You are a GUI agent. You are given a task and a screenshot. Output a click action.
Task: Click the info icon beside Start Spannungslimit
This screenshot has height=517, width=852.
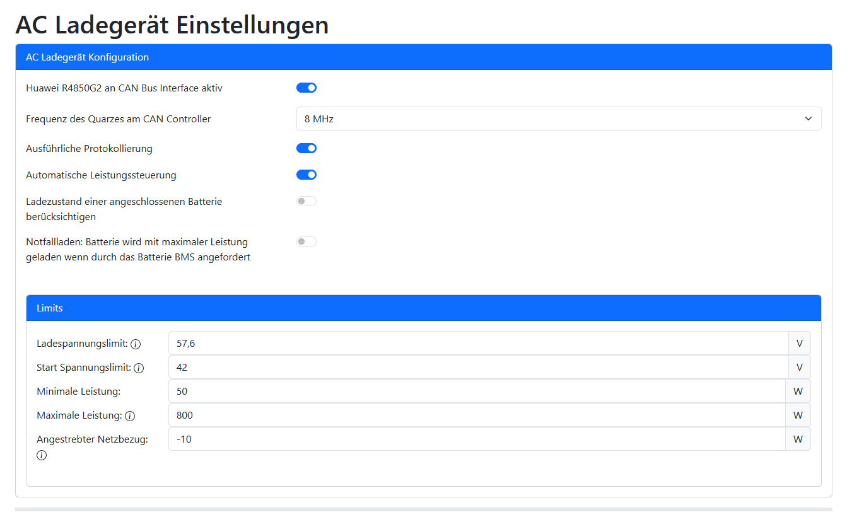pyautogui.click(x=139, y=368)
